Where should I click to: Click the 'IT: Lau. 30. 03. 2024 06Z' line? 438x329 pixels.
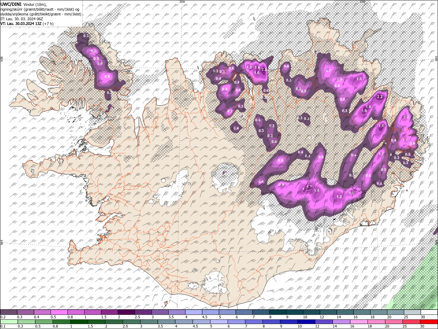pos(22,19)
